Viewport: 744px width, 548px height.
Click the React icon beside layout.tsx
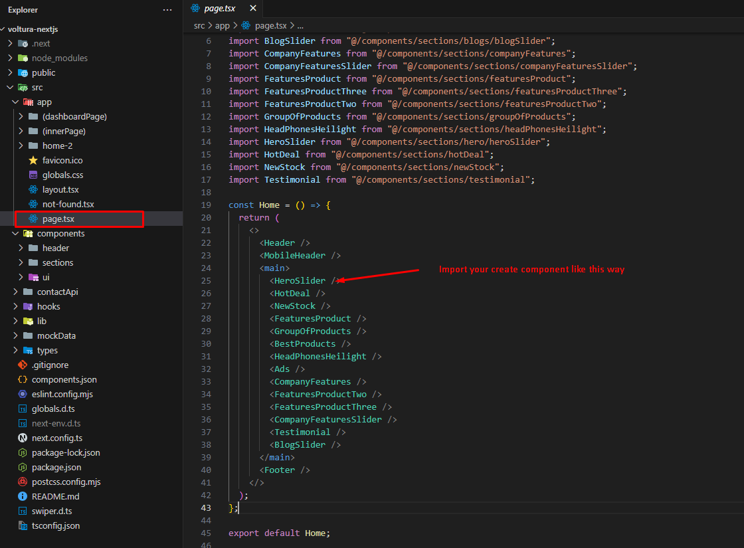click(x=33, y=190)
